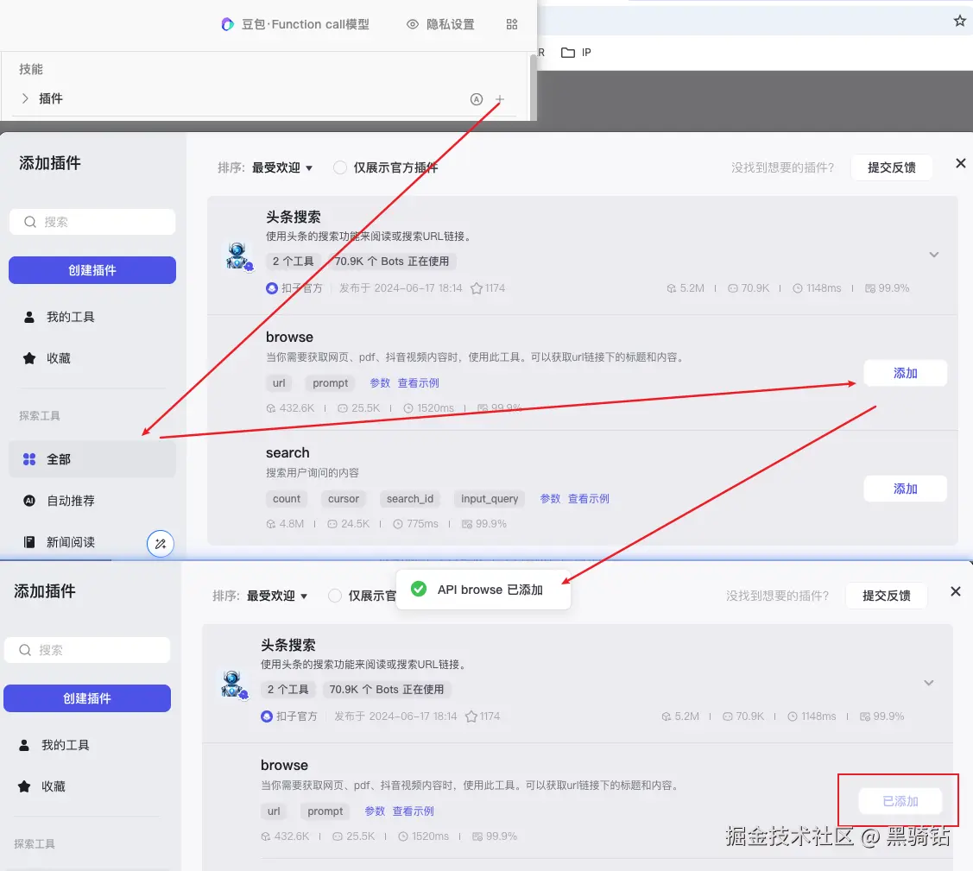
Task: Collapse 头条搜索 plugin chevron in lower dialog
Action: [928, 683]
